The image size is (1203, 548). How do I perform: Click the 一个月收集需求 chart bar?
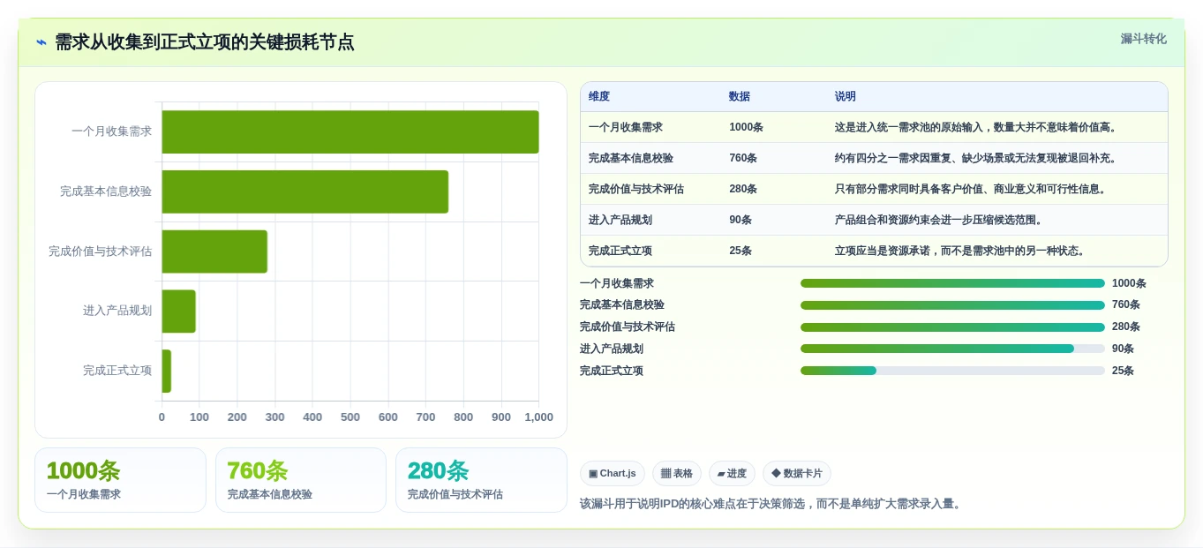350,131
